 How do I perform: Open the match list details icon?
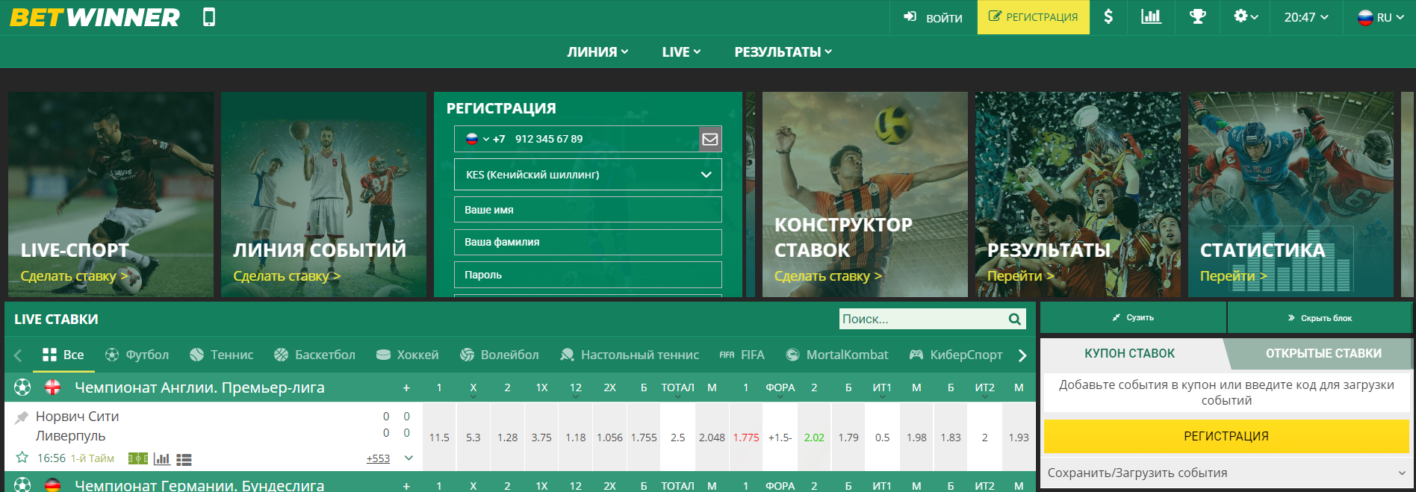point(184,459)
